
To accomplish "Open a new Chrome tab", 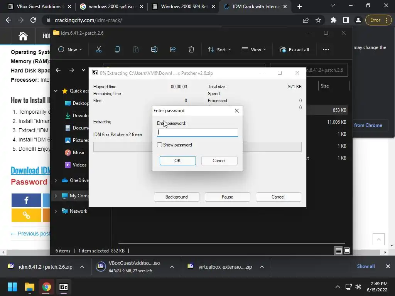I will (299, 7).
